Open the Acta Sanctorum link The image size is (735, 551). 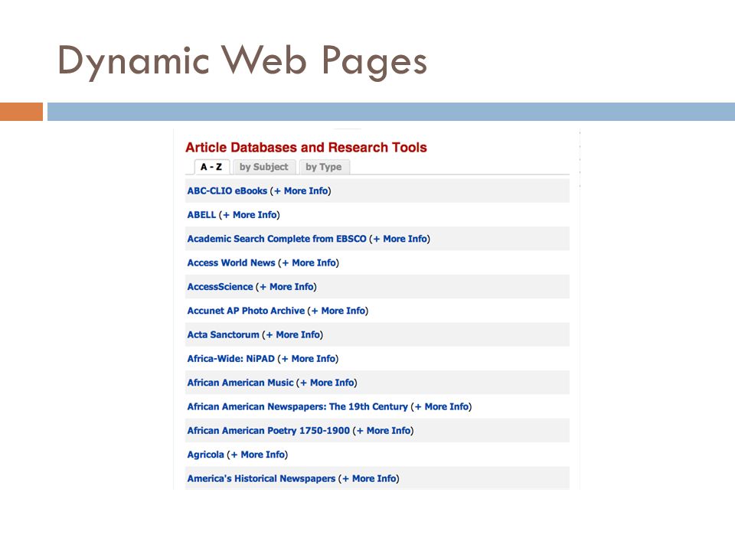point(223,334)
